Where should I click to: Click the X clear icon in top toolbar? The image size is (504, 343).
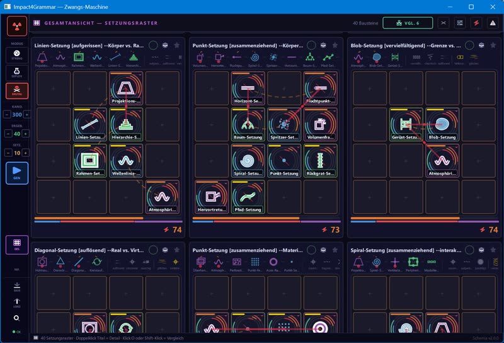pos(444,23)
